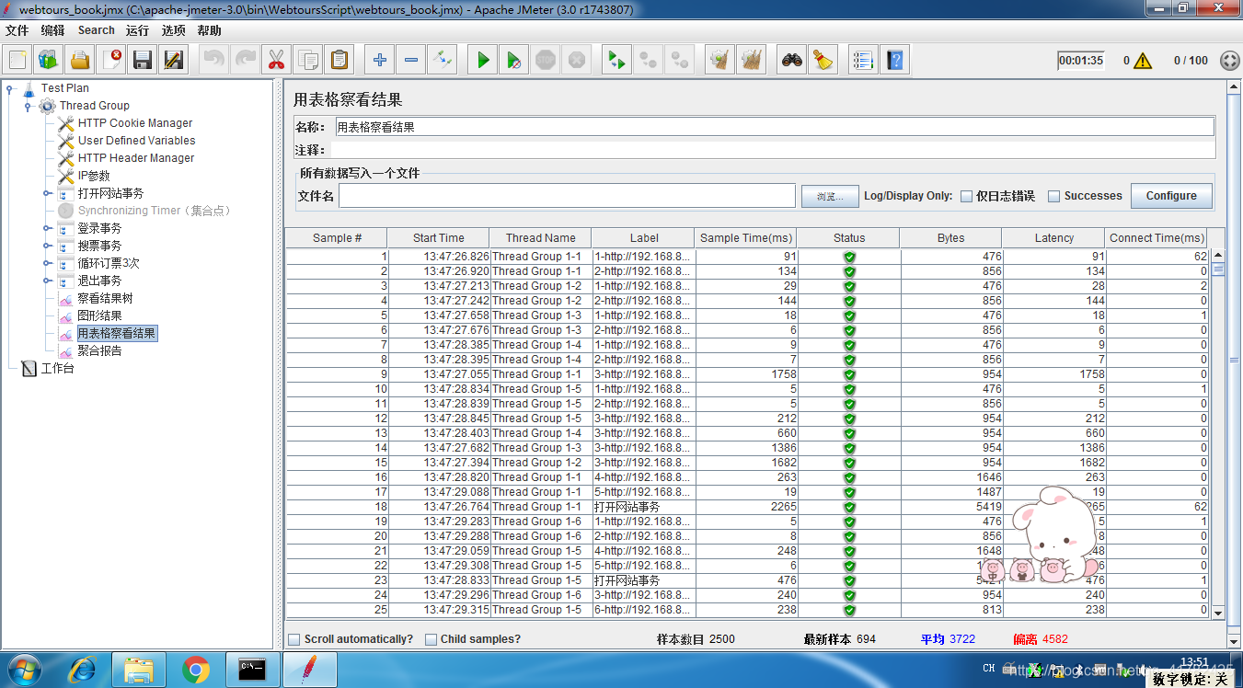The height and width of the screenshot is (688, 1243).
Task: Shut down threads with the shutdown icon
Action: coord(577,61)
